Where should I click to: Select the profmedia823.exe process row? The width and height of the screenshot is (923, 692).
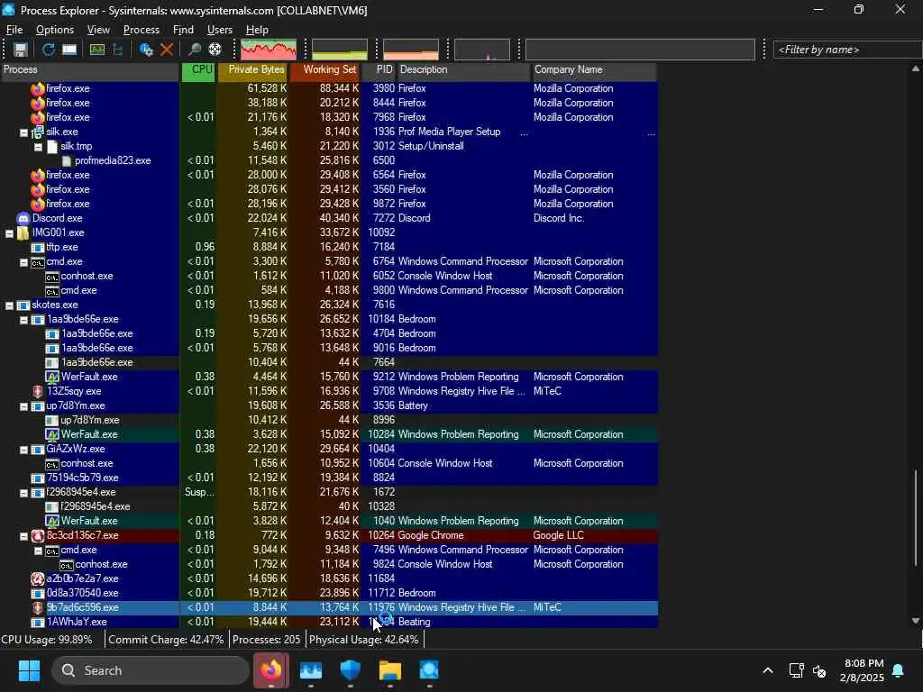[329, 160]
